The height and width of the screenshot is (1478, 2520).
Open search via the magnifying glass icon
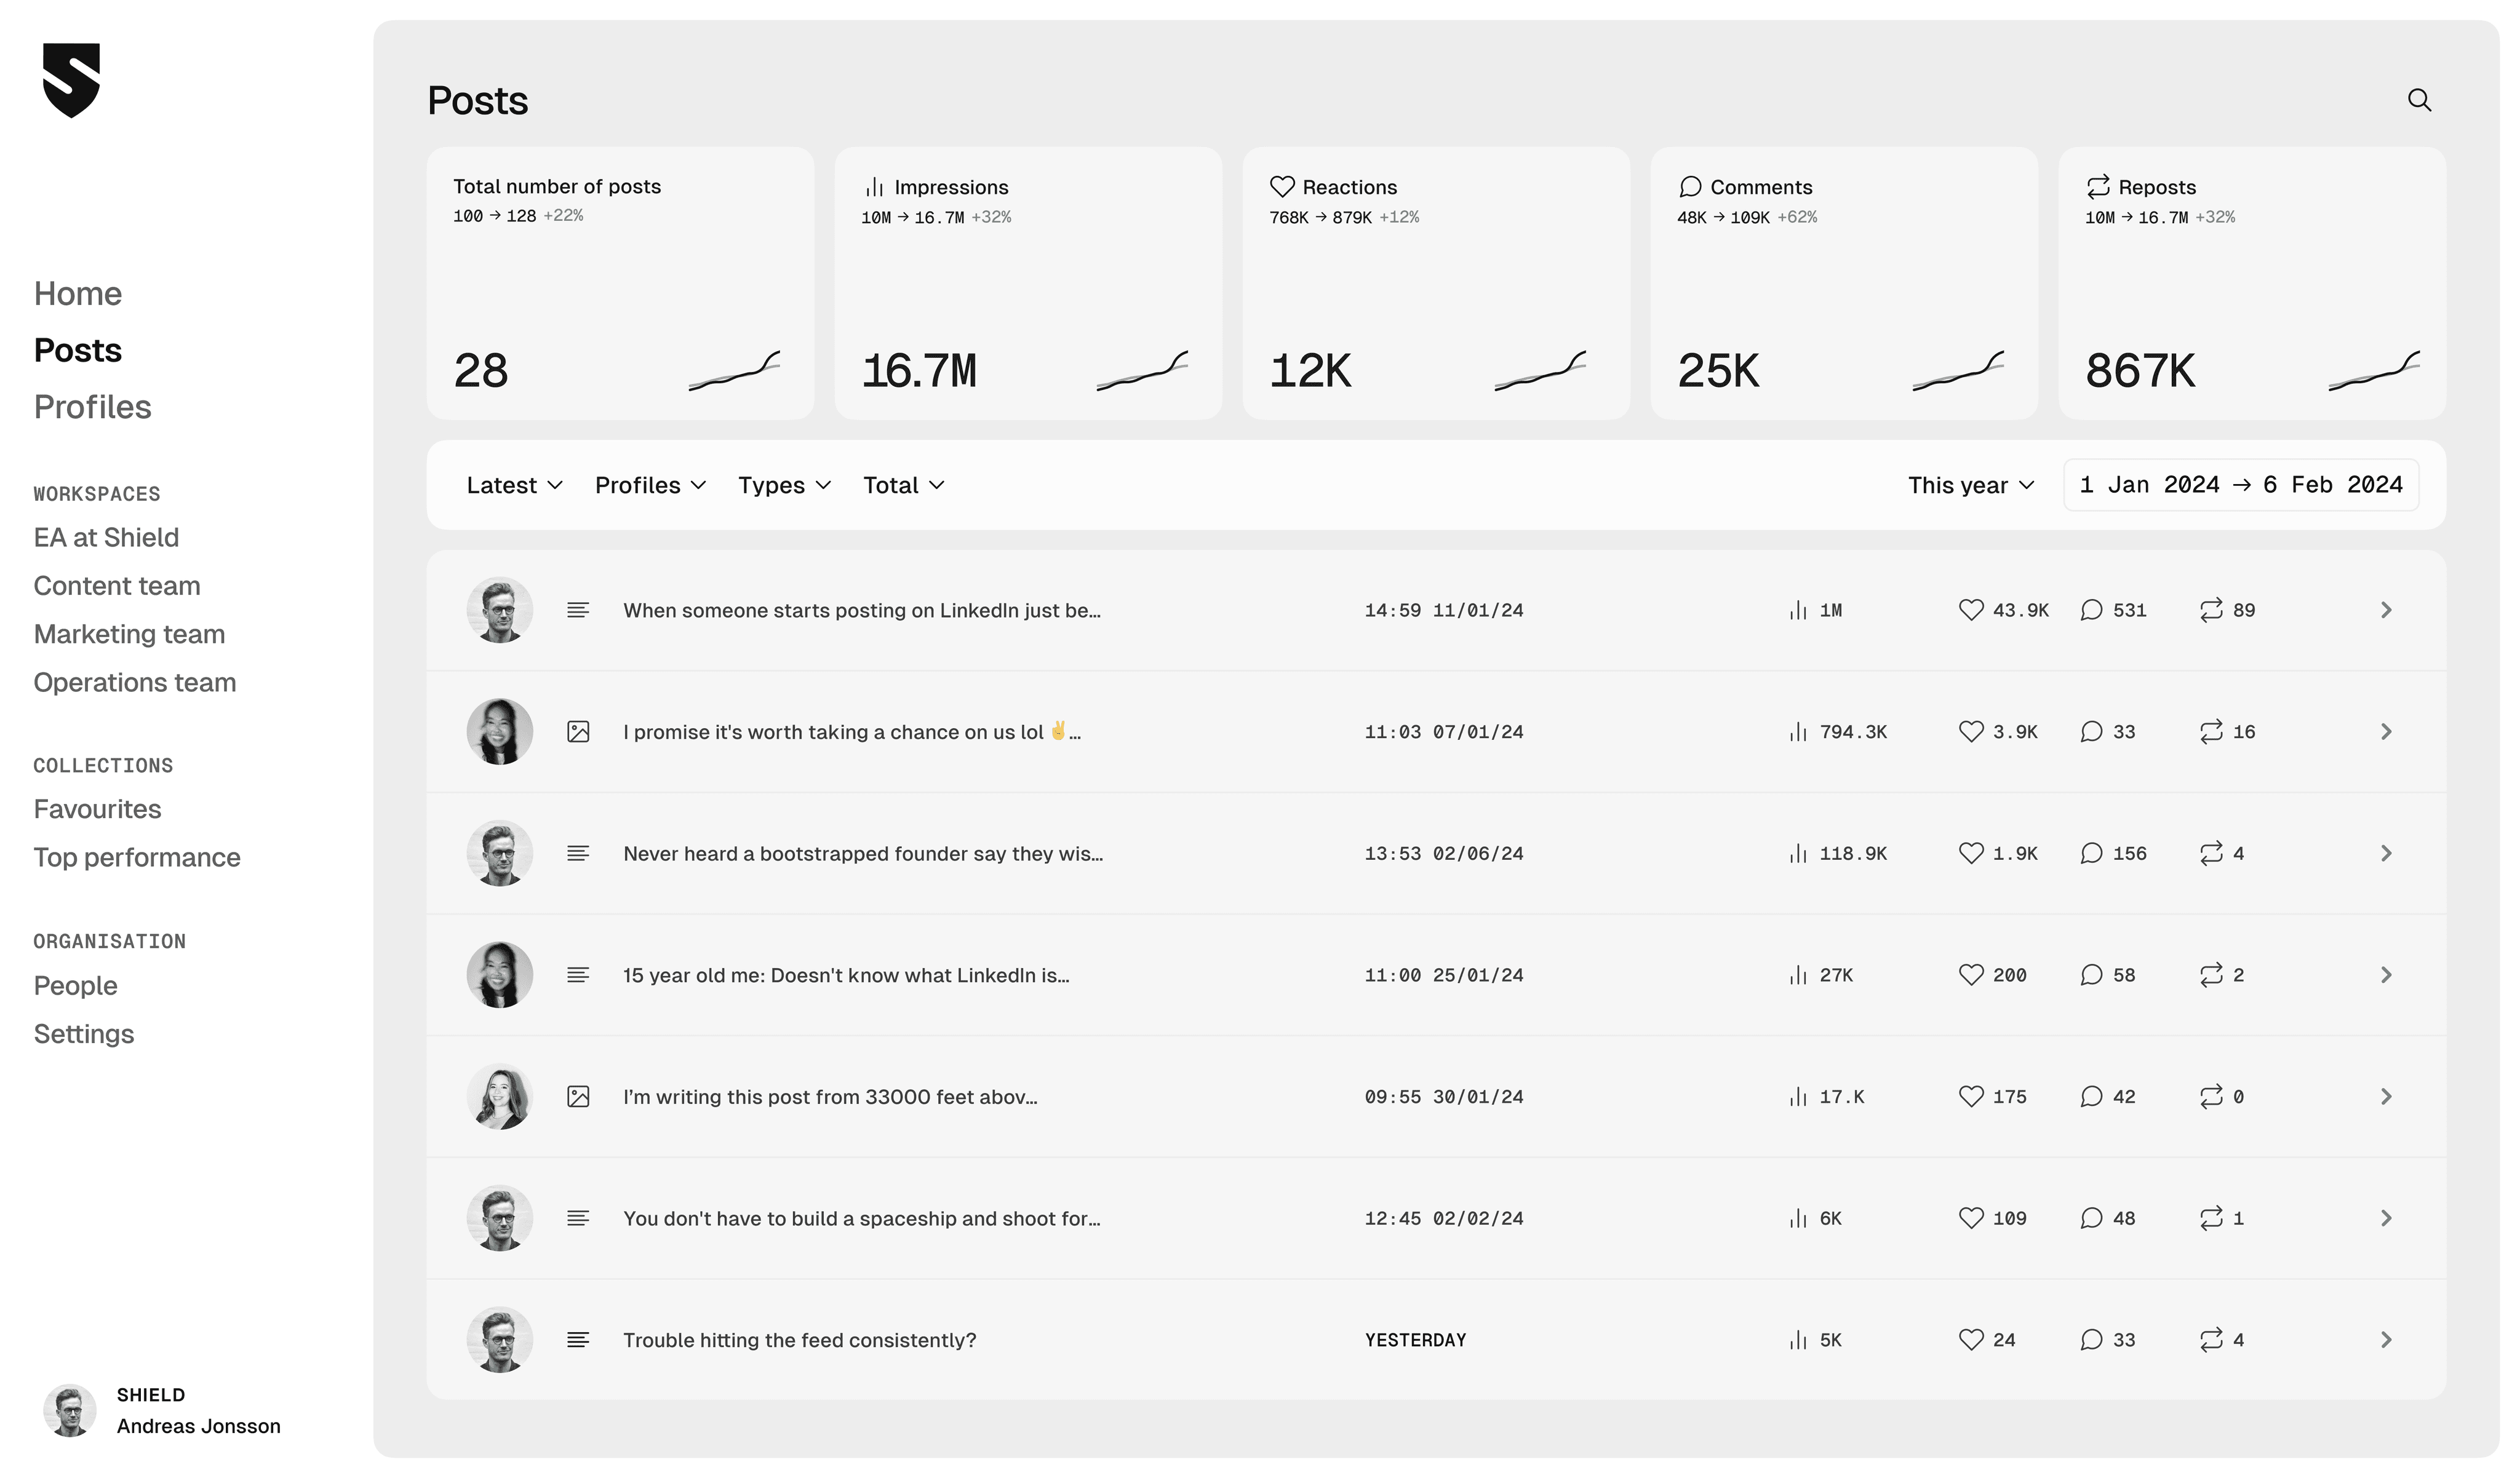(2421, 100)
